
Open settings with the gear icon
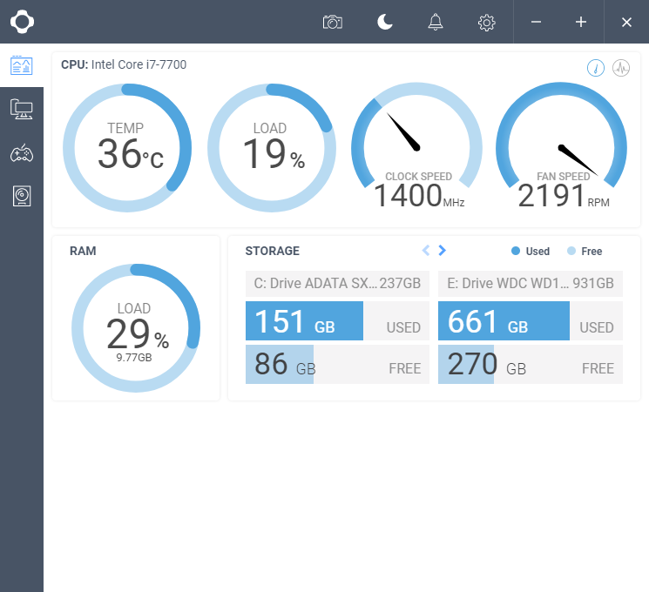(x=487, y=22)
